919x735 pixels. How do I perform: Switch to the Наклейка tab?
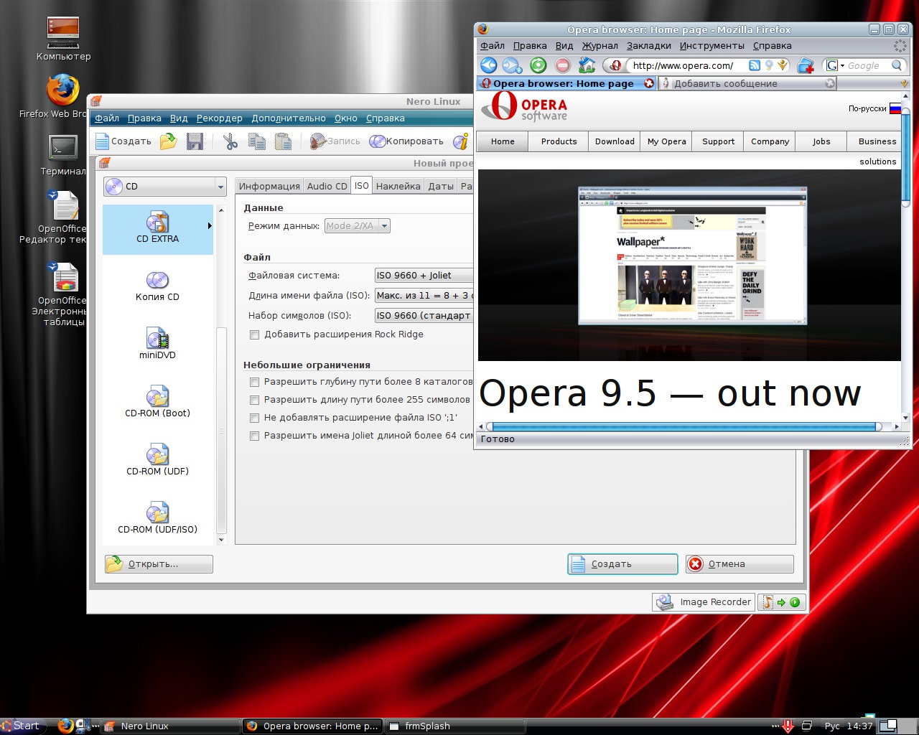398,186
